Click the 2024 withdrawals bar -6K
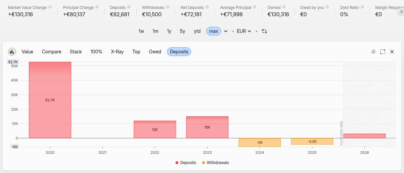The image size is (404, 173). click(260, 143)
